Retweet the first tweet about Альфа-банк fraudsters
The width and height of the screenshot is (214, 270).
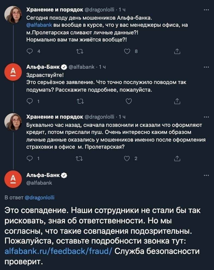coord(80,51)
